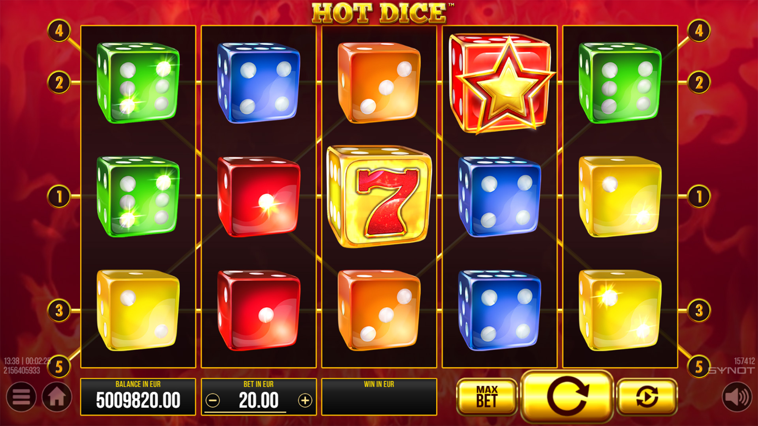This screenshot has width=758, height=426.
Task: Select payline 4 marker on right
Action: point(699,31)
